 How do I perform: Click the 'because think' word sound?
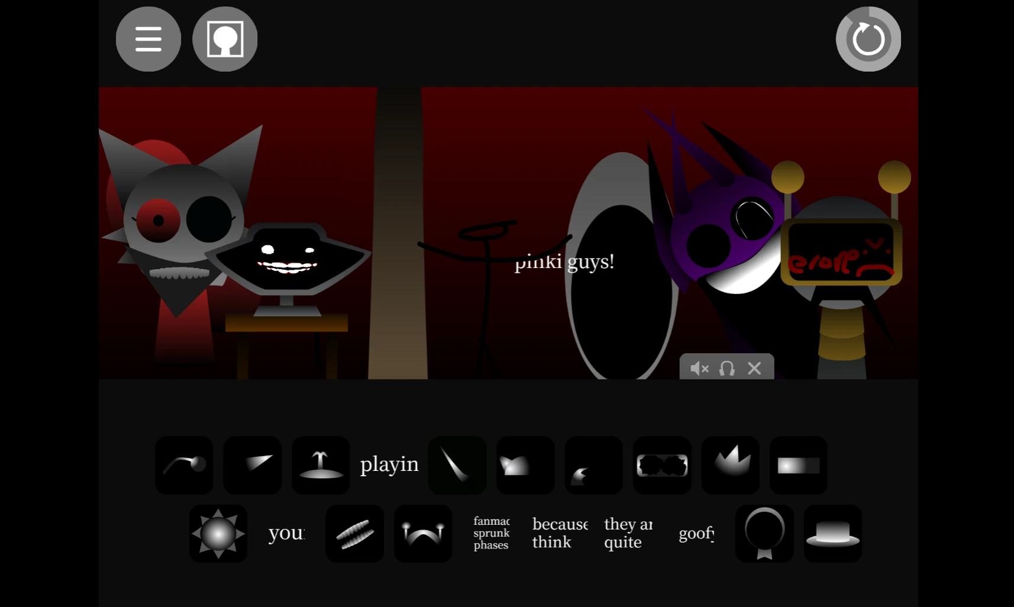(560, 534)
